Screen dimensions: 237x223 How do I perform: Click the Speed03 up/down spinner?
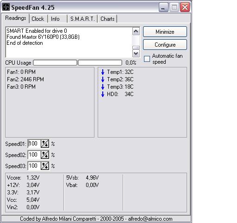coord(45,166)
